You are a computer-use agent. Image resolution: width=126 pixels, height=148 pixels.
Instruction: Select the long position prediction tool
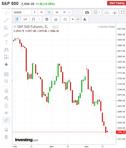click(6, 57)
